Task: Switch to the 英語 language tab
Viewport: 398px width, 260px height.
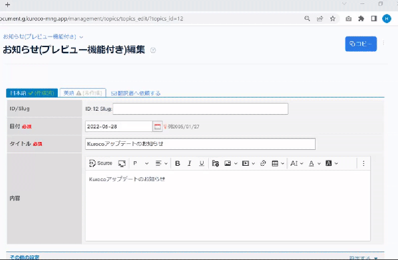Action: [82, 93]
